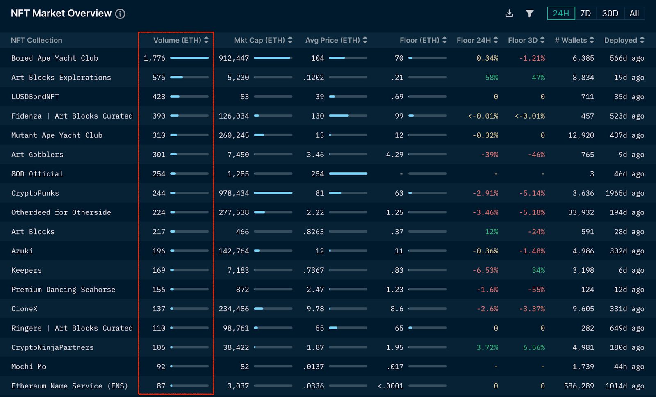Open Ethereum Name Service (ENS) collection
This screenshot has height=397, width=656.
click(70, 386)
